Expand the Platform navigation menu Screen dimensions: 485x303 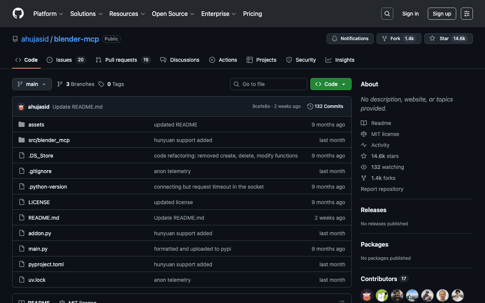(x=48, y=14)
